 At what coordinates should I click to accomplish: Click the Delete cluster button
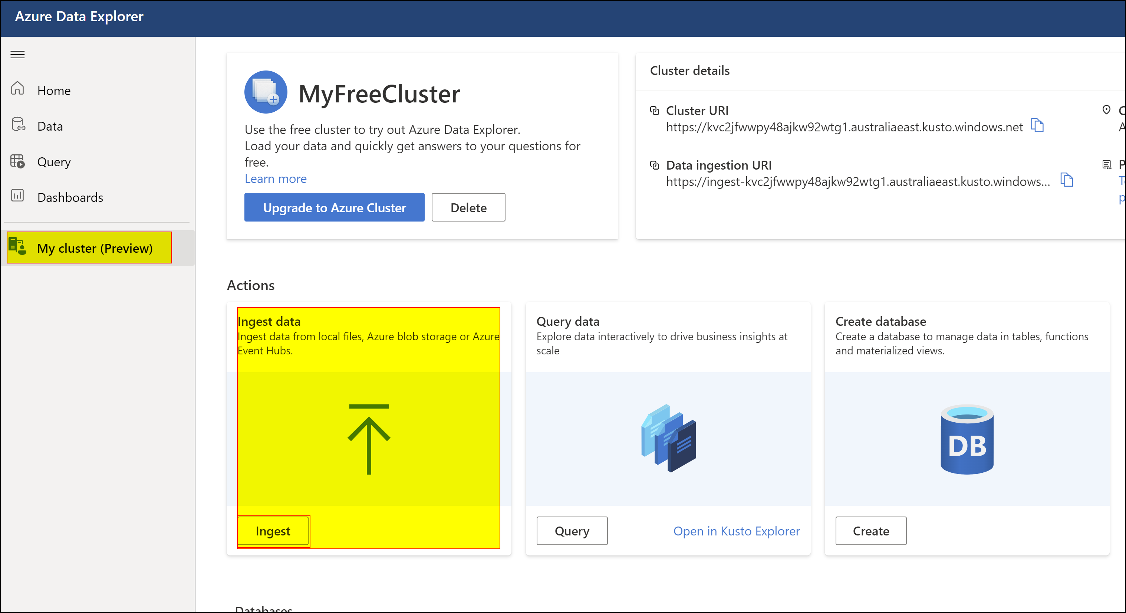point(468,208)
